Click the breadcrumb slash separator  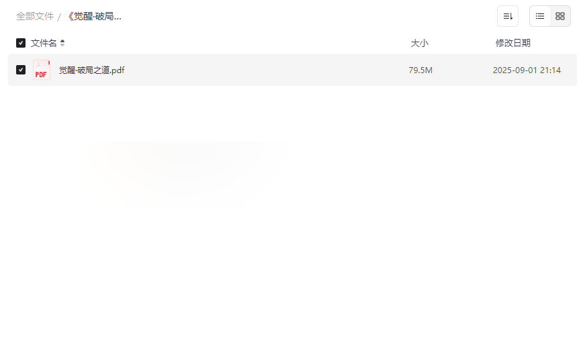tap(59, 17)
